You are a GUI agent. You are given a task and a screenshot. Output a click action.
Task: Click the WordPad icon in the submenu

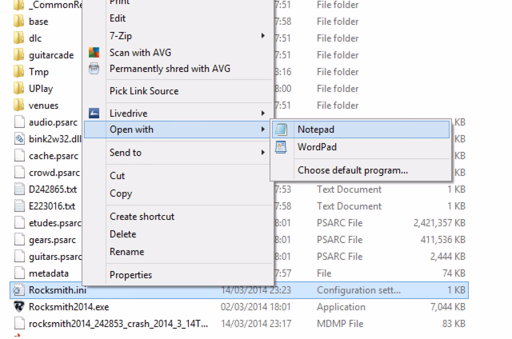[281, 147]
